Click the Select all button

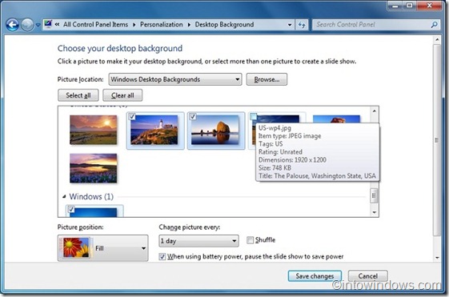(78, 95)
